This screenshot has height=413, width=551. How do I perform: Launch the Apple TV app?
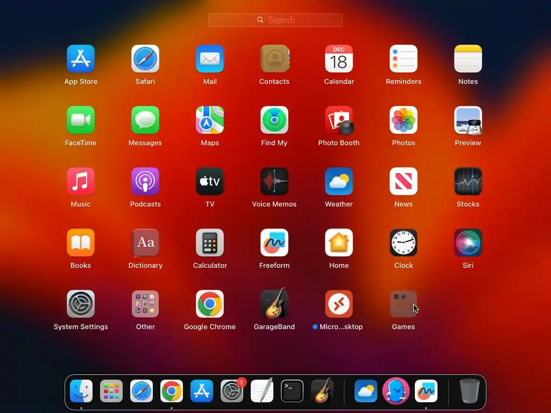coord(210,181)
